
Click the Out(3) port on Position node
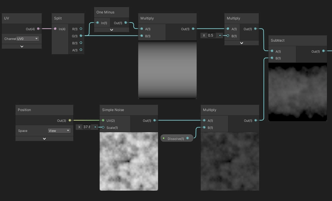(70, 120)
